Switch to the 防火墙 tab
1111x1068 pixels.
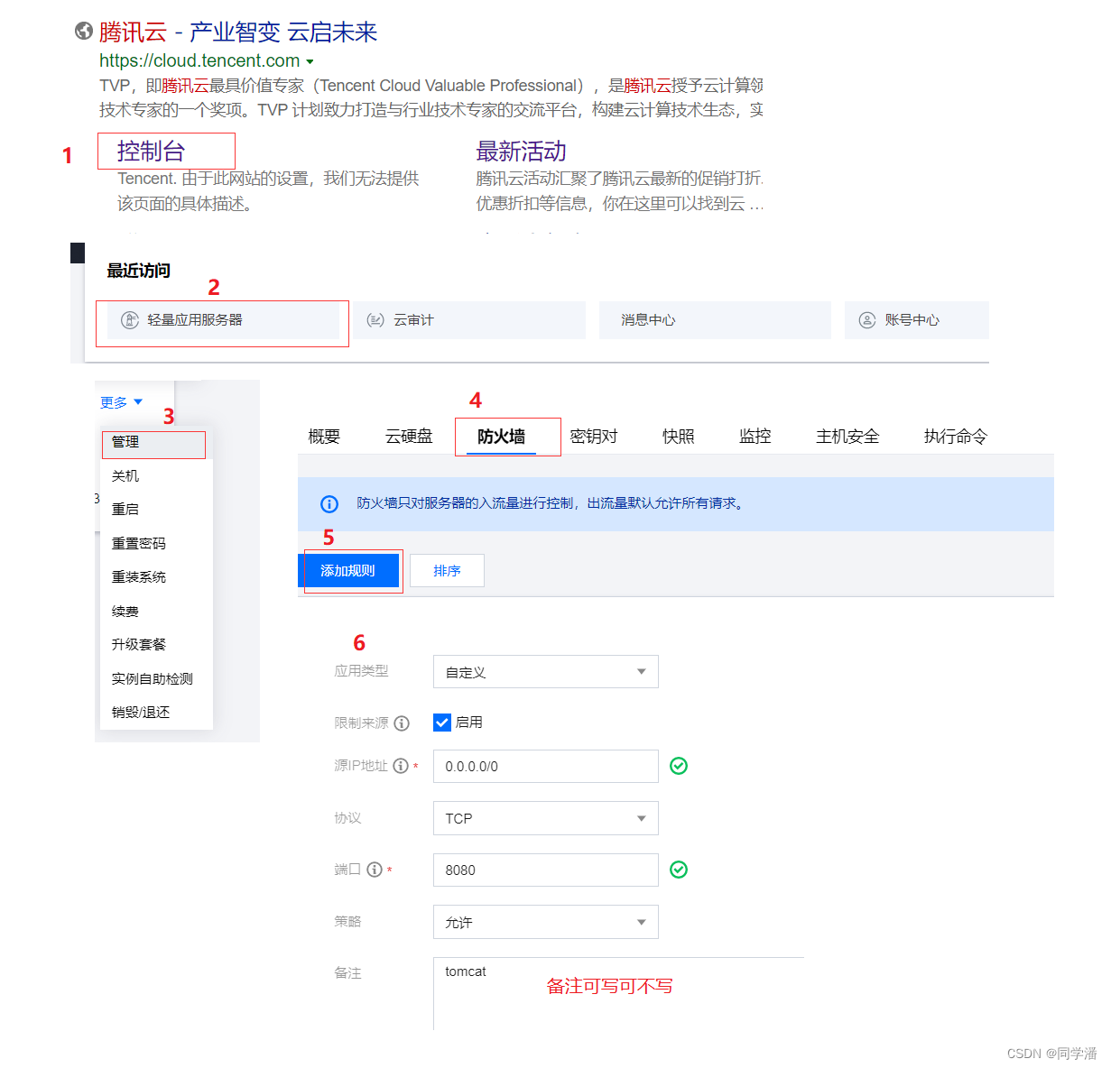(507, 436)
